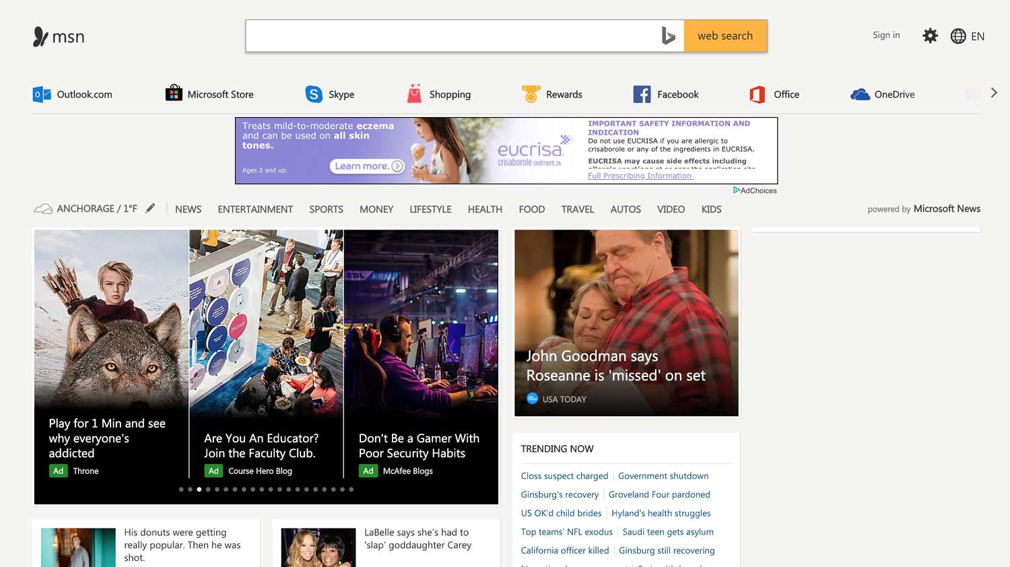Click the ANCHORAGE / 1°F weather label

tap(97, 209)
